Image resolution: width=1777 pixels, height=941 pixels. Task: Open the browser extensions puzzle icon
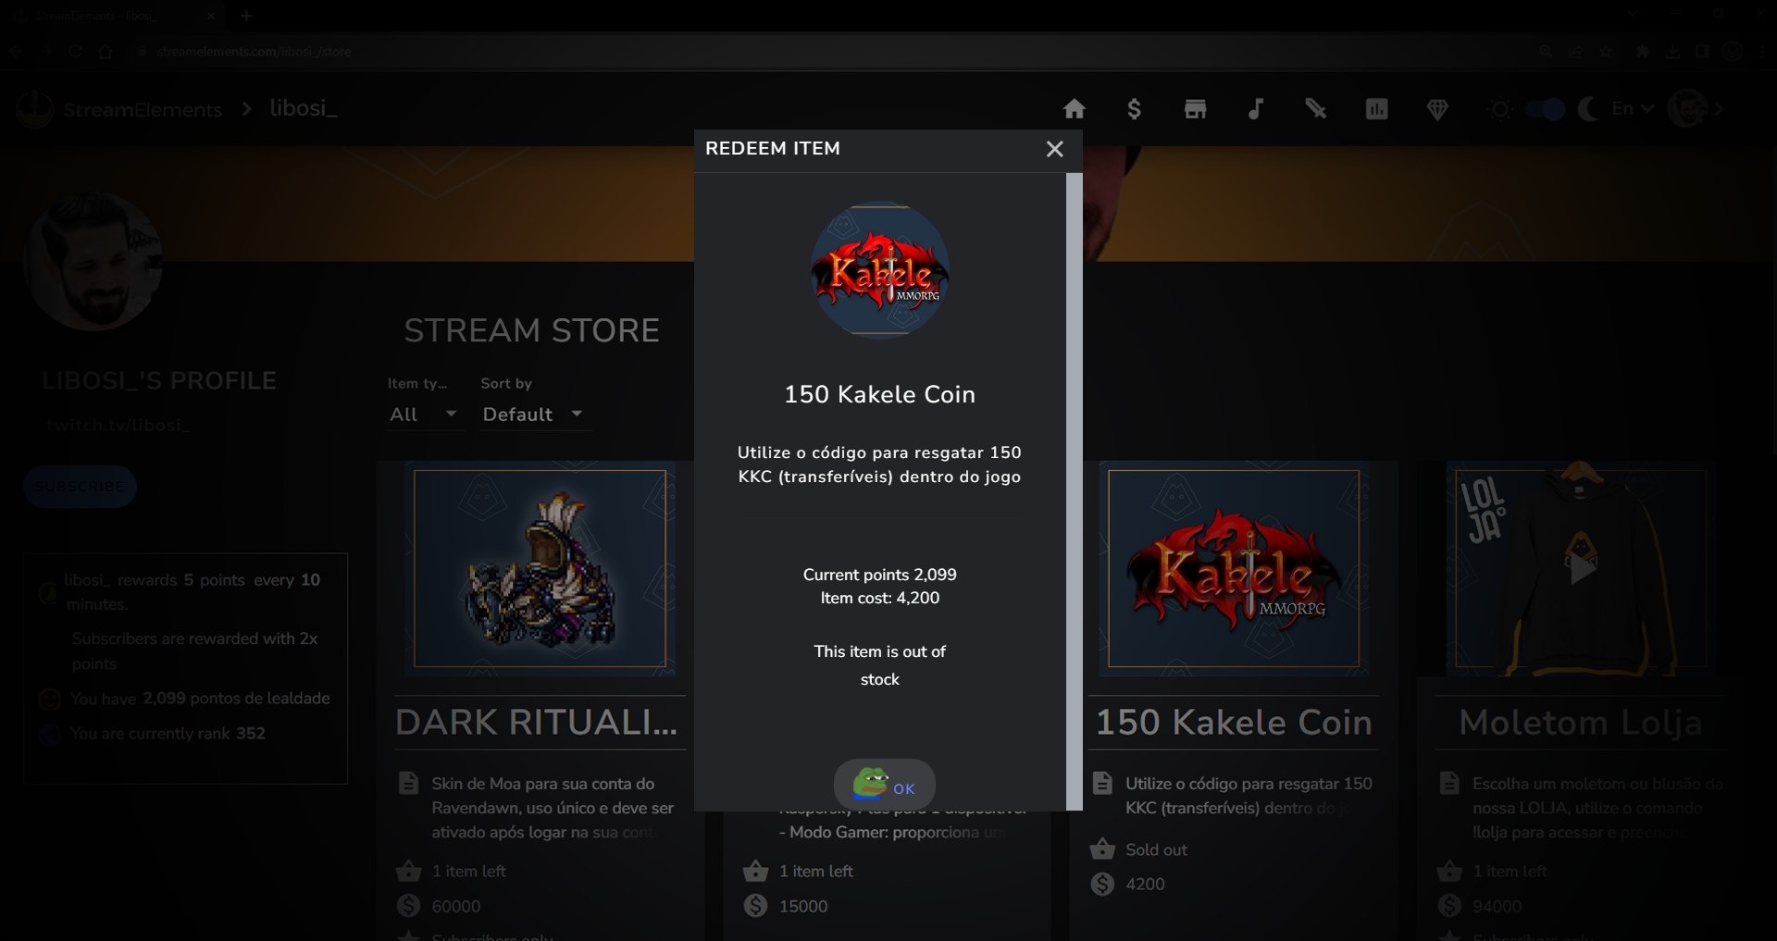click(1643, 52)
